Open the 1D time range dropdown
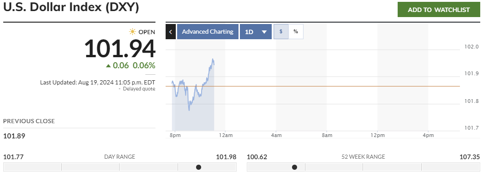483x173 pixels. coord(256,32)
